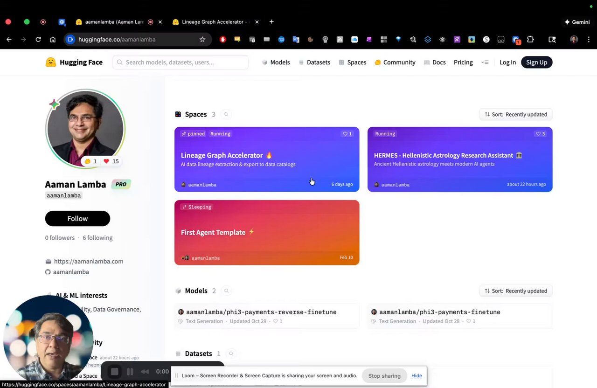Click the Gemini button in the title bar
Viewport: 597px width, 388px height.
coord(577,22)
